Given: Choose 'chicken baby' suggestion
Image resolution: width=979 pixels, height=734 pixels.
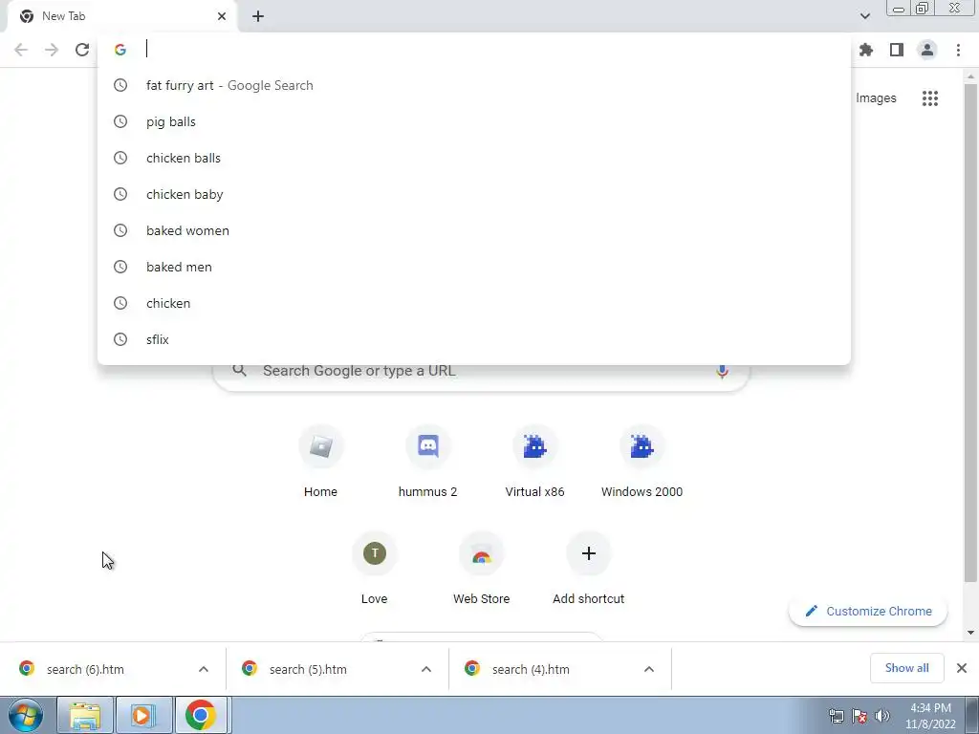Looking at the screenshot, I should tap(474, 194).
